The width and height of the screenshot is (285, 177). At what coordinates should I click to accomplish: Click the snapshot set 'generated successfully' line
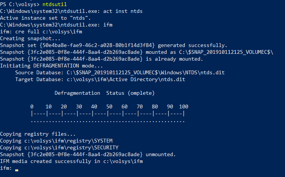(114, 45)
